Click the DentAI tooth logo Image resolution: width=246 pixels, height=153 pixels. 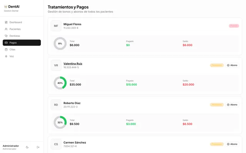[6, 7]
